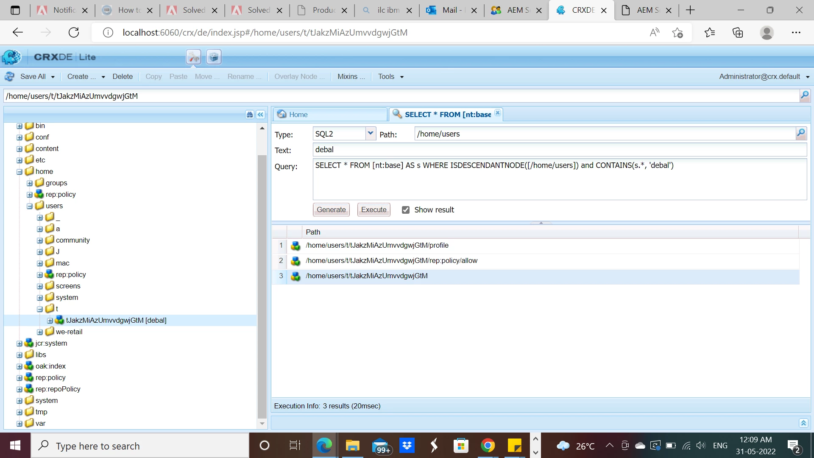
Task: Click the Generate button
Action: point(331,209)
